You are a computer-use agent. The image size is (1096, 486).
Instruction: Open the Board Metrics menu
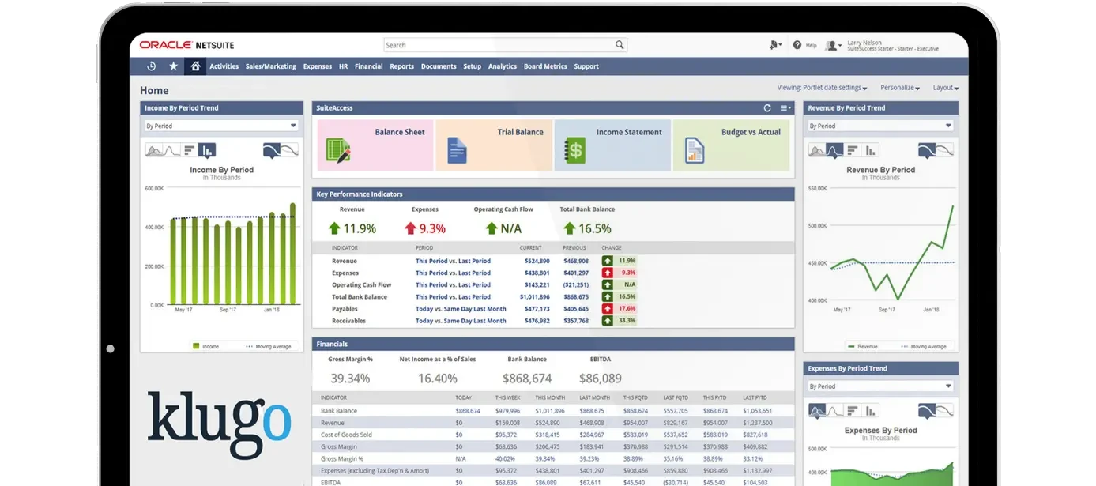click(545, 66)
